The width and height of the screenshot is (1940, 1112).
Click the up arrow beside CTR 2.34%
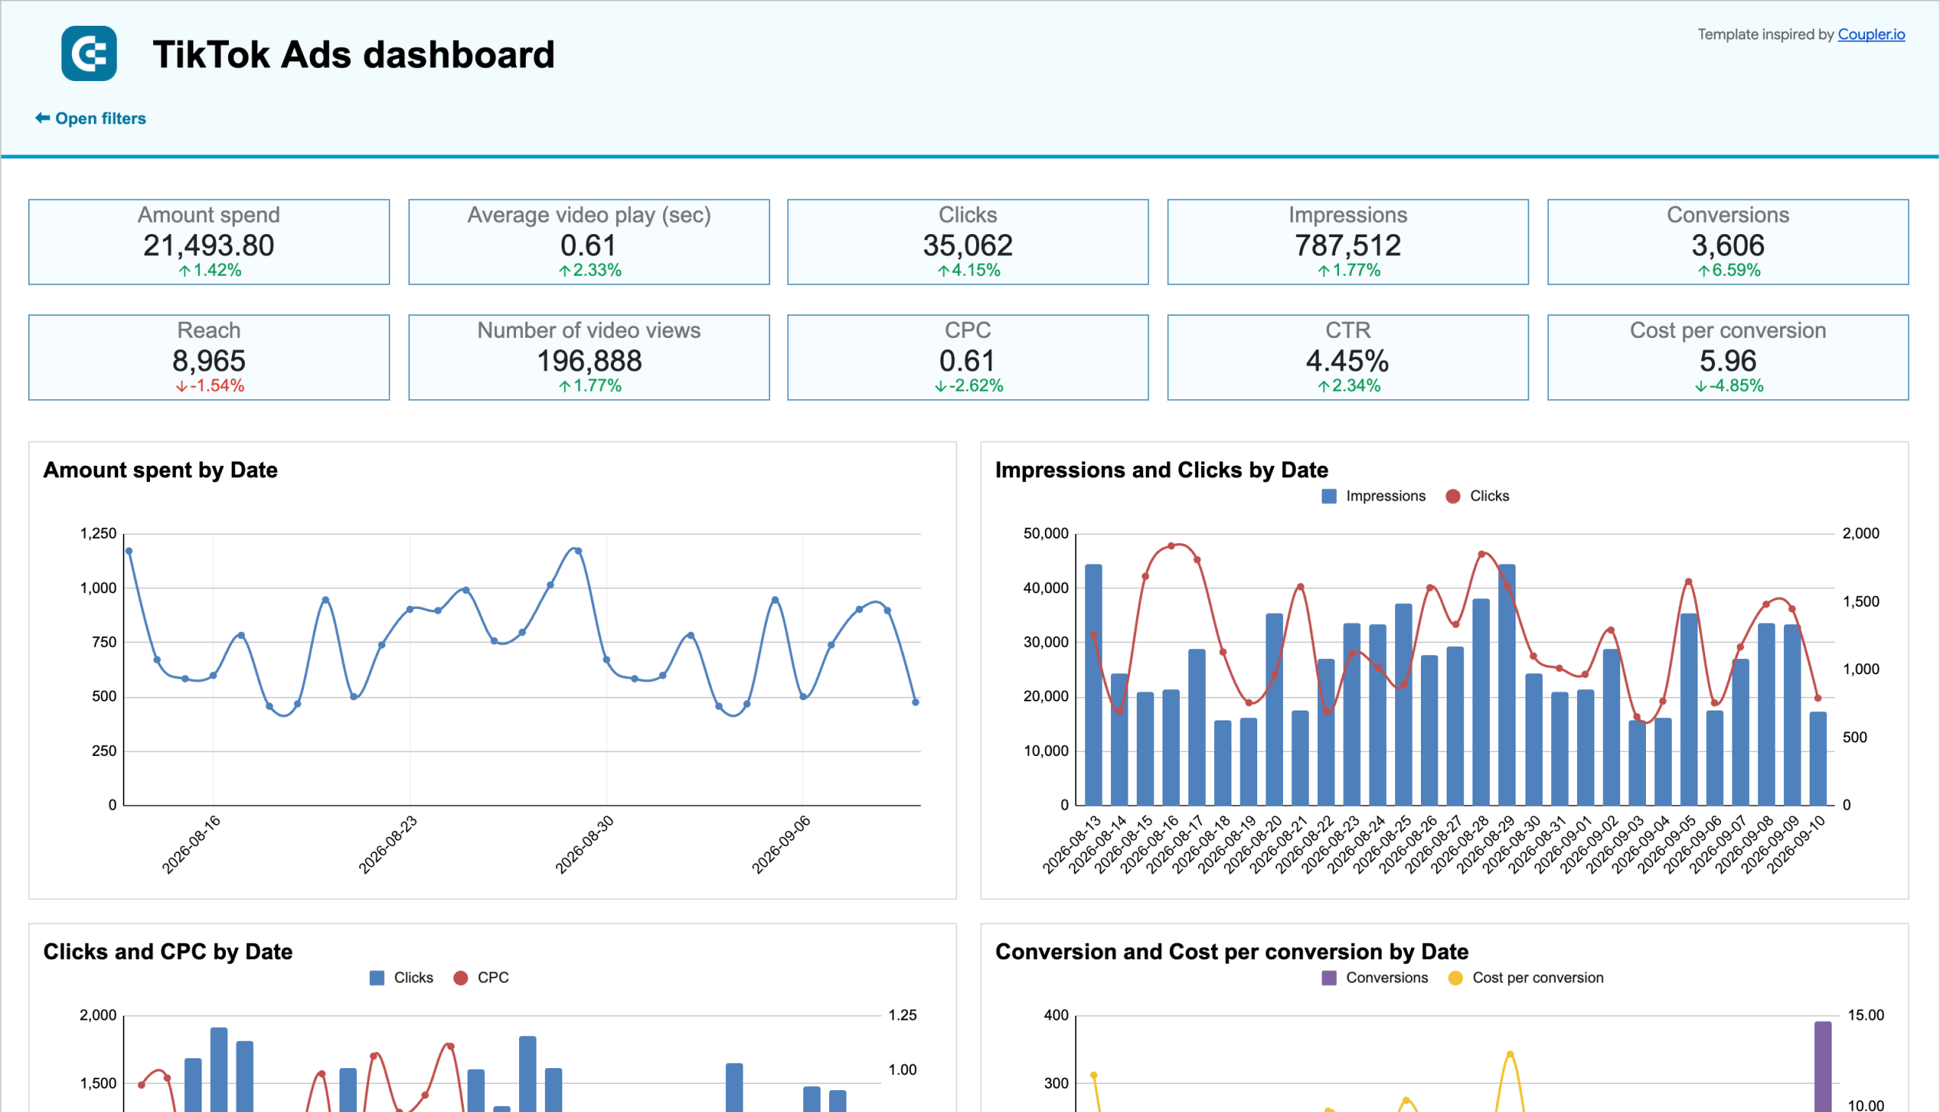pyautogui.click(x=1323, y=386)
